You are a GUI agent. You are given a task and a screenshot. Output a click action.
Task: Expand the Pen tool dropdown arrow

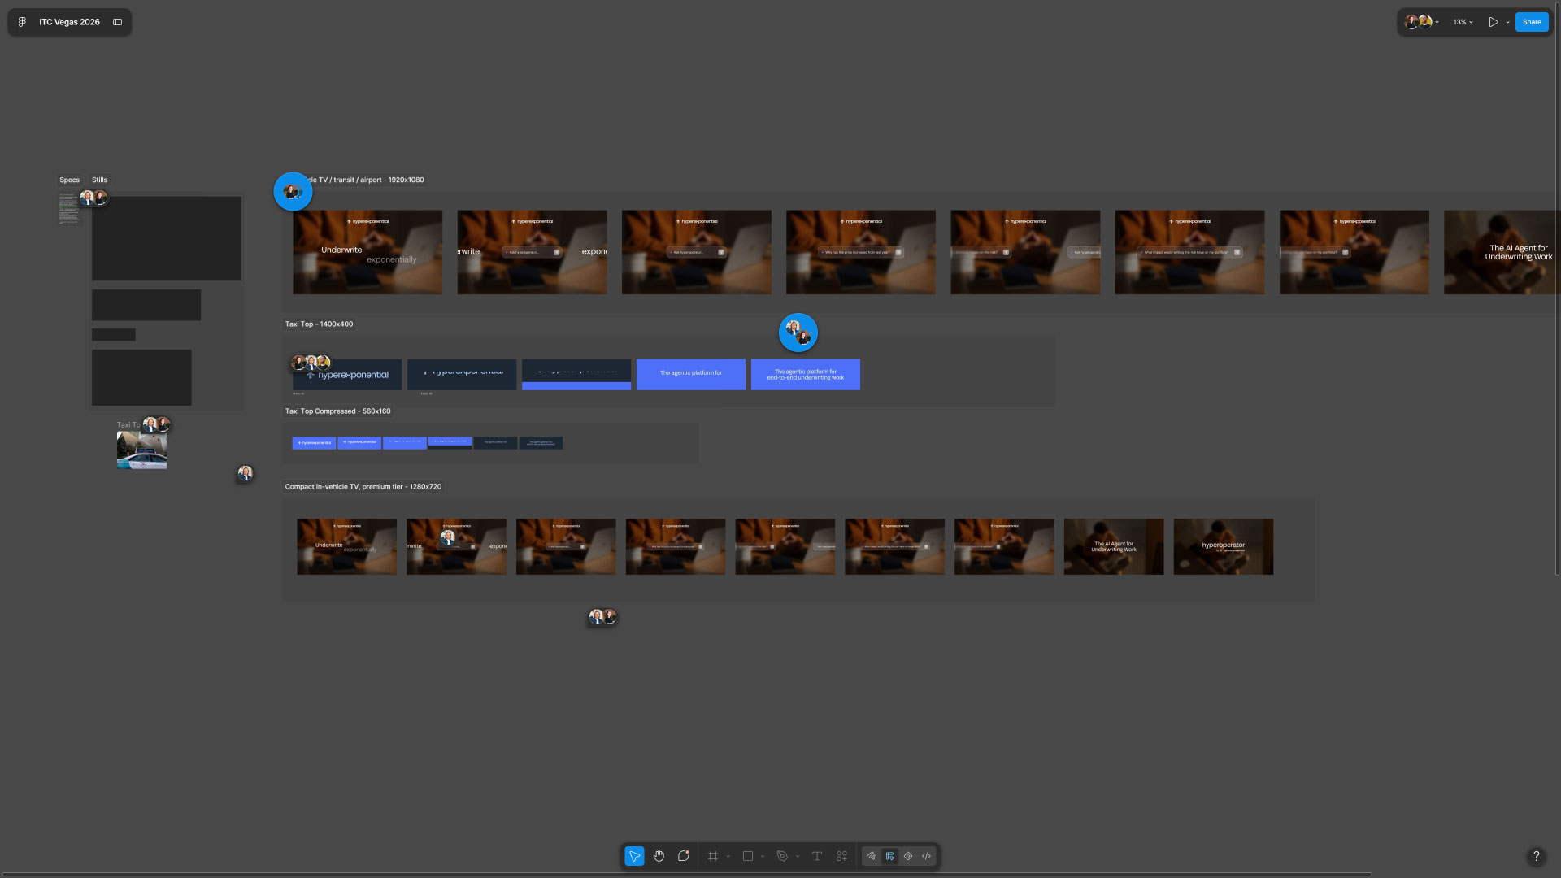point(798,856)
